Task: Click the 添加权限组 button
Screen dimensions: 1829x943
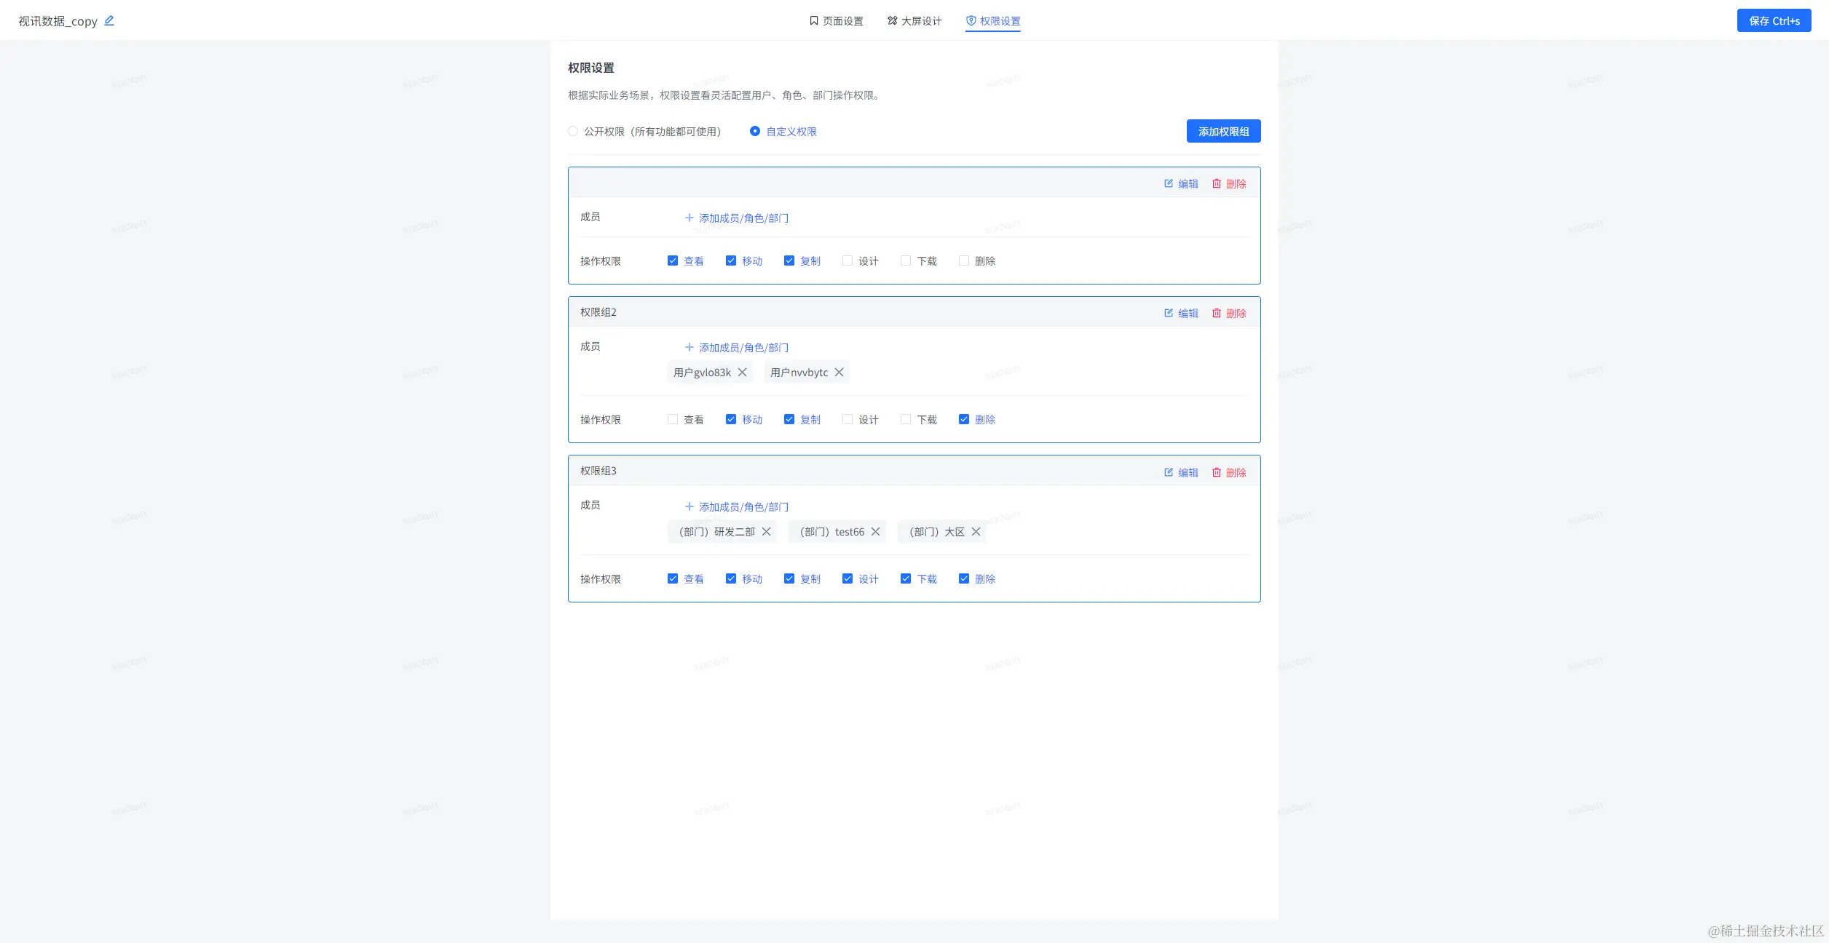Action: (x=1223, y=132)
